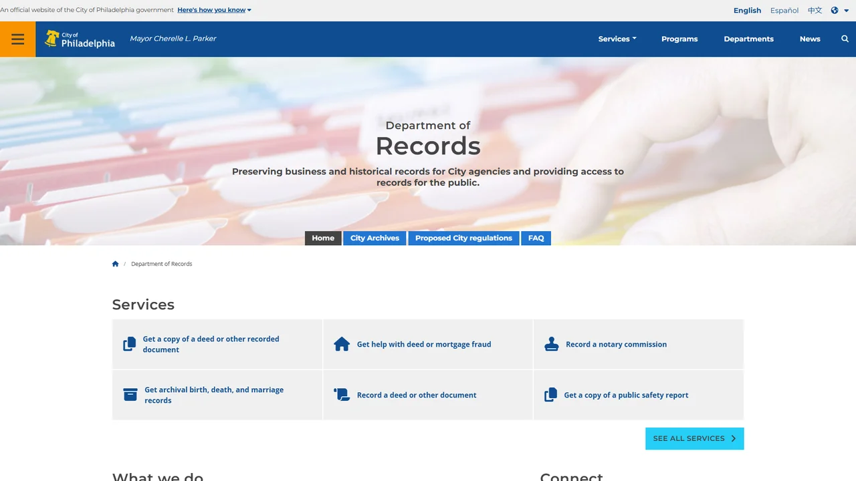Open the Departments menu item

pos(748,39)
